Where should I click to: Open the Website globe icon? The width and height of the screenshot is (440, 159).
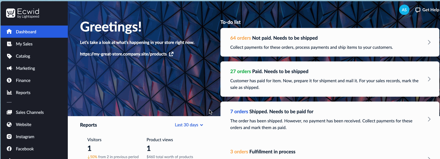pos(9,124)
